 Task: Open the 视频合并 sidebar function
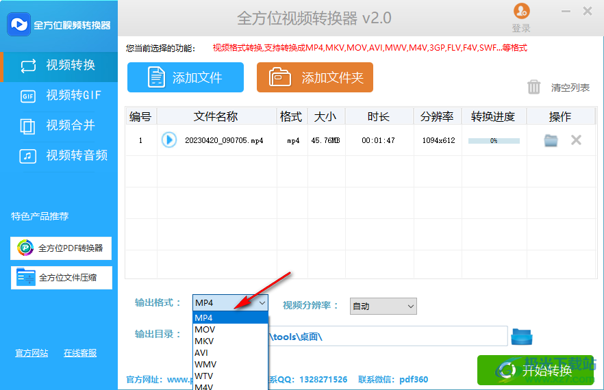(59, 125)
